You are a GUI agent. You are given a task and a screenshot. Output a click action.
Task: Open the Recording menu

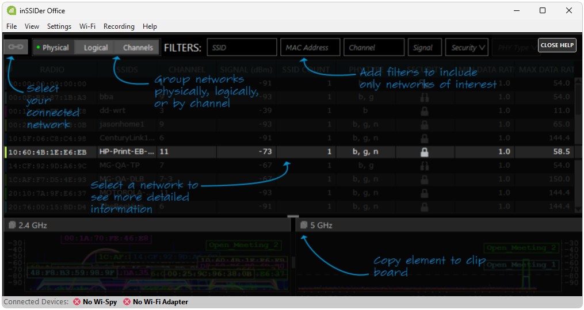(119, 26)
